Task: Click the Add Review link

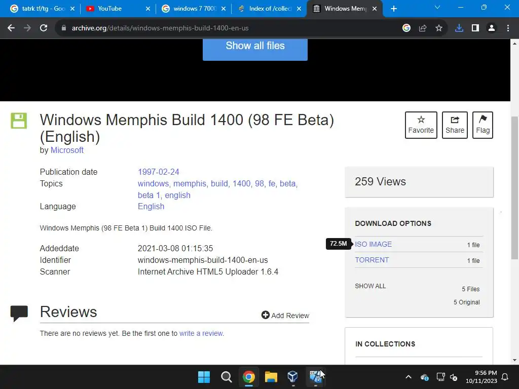Action: point(285,315)
